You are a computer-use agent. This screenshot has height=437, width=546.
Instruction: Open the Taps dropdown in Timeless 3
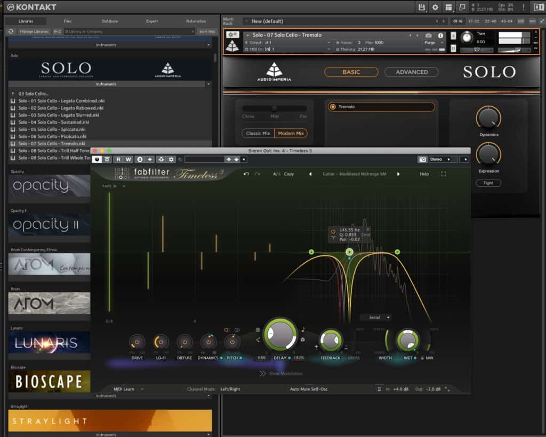coord(114,186)
